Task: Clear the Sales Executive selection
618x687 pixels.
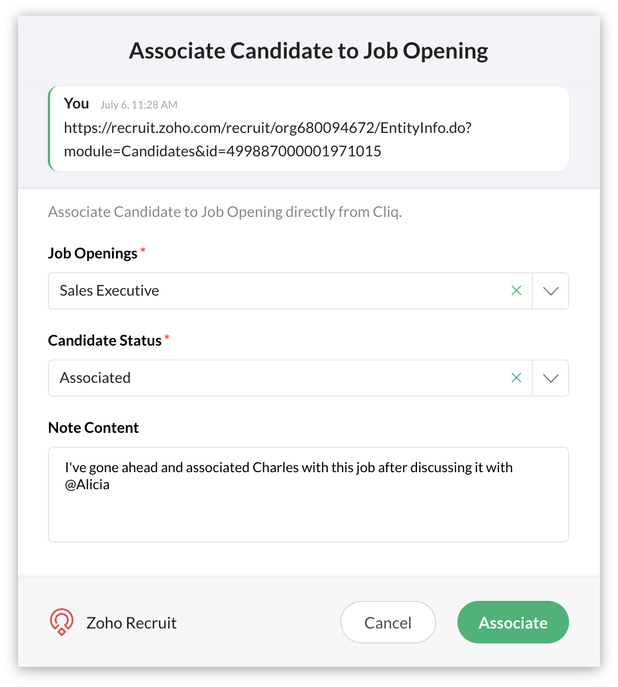Action: (516, 291)
